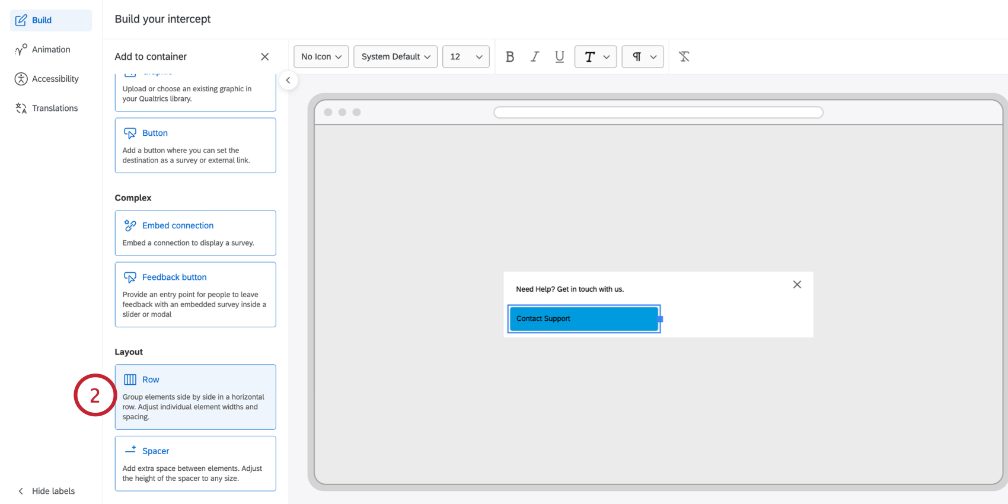The width and height of the screenshot is (1008, 504).
Task: Add a Spacer layout element
Action: pos(196,464)
